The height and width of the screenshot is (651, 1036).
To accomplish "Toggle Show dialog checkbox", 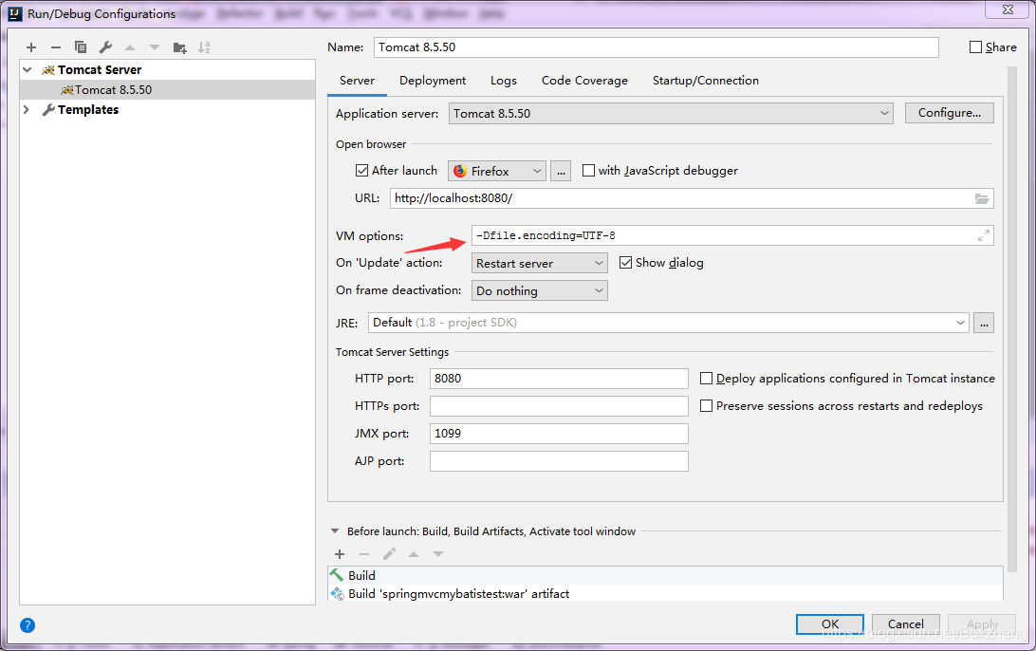I will point(626,262).
